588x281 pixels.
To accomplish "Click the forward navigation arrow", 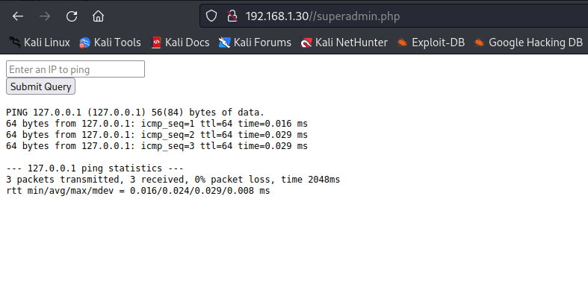I will point(45,16).
